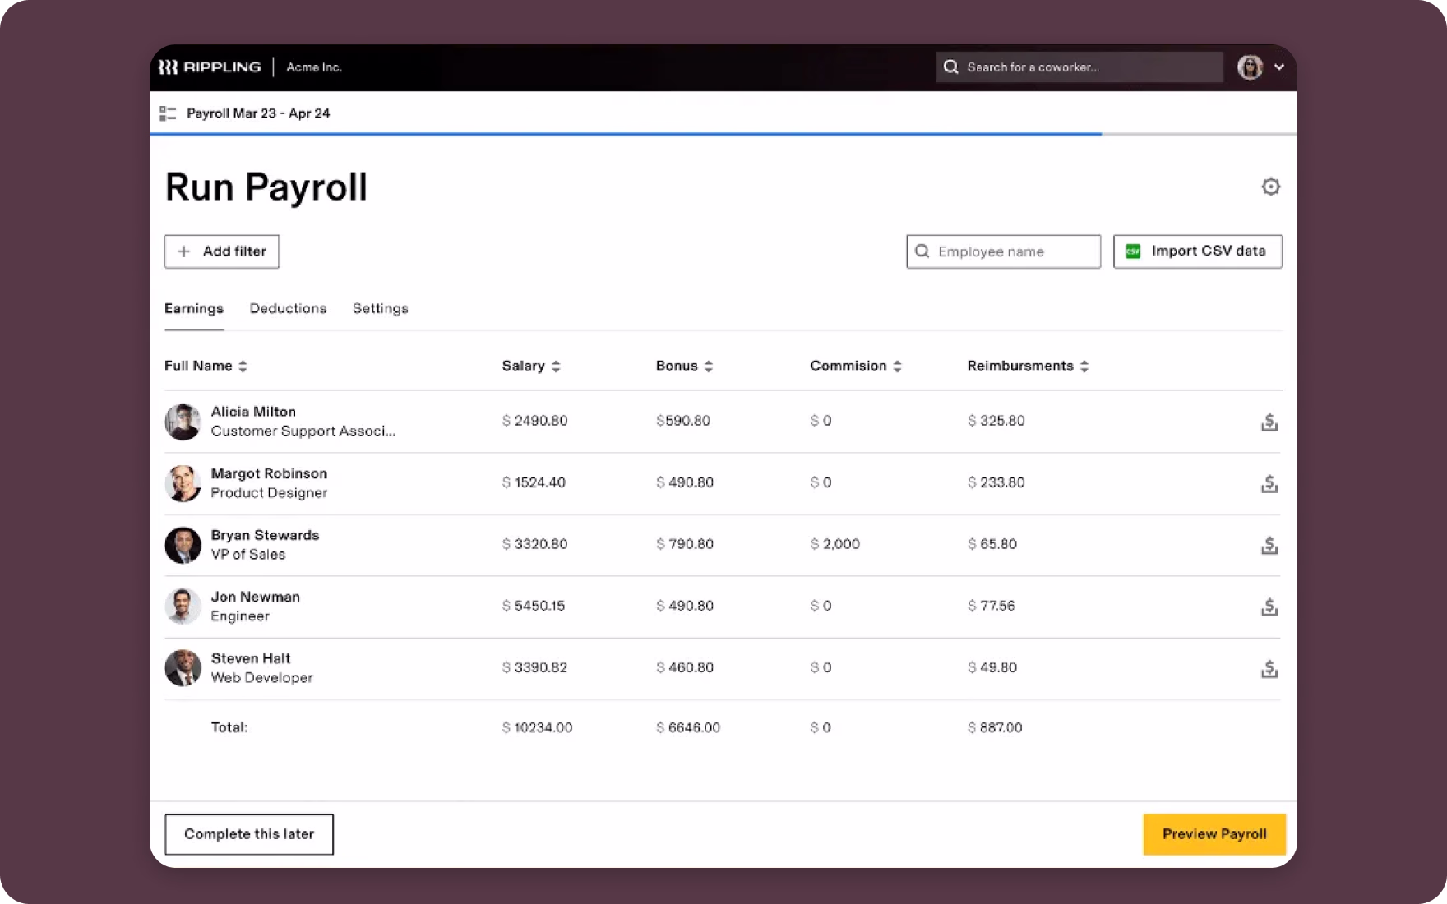Toggle Reimbursments column sorting

[1085, 366]
